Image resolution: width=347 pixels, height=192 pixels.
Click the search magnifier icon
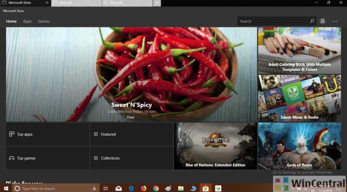(312, 21)
